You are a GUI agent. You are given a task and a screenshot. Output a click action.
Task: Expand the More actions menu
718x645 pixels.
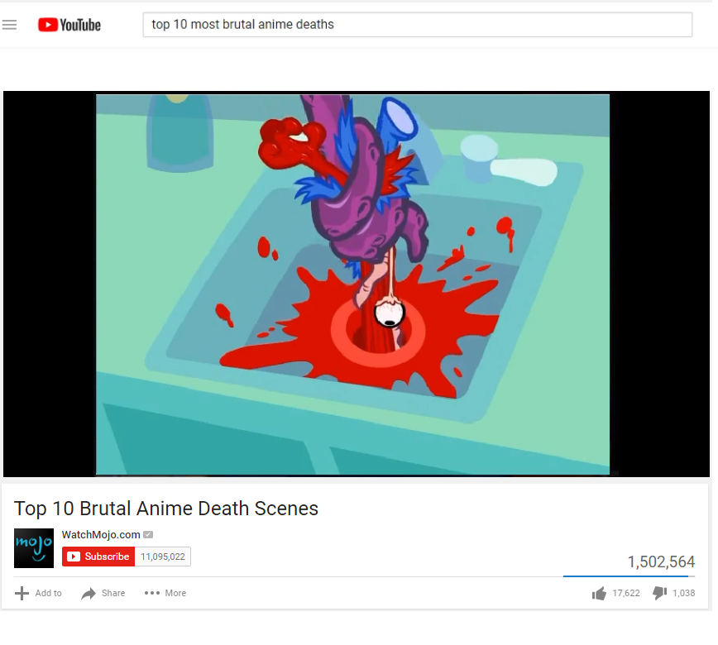point(165,593)
